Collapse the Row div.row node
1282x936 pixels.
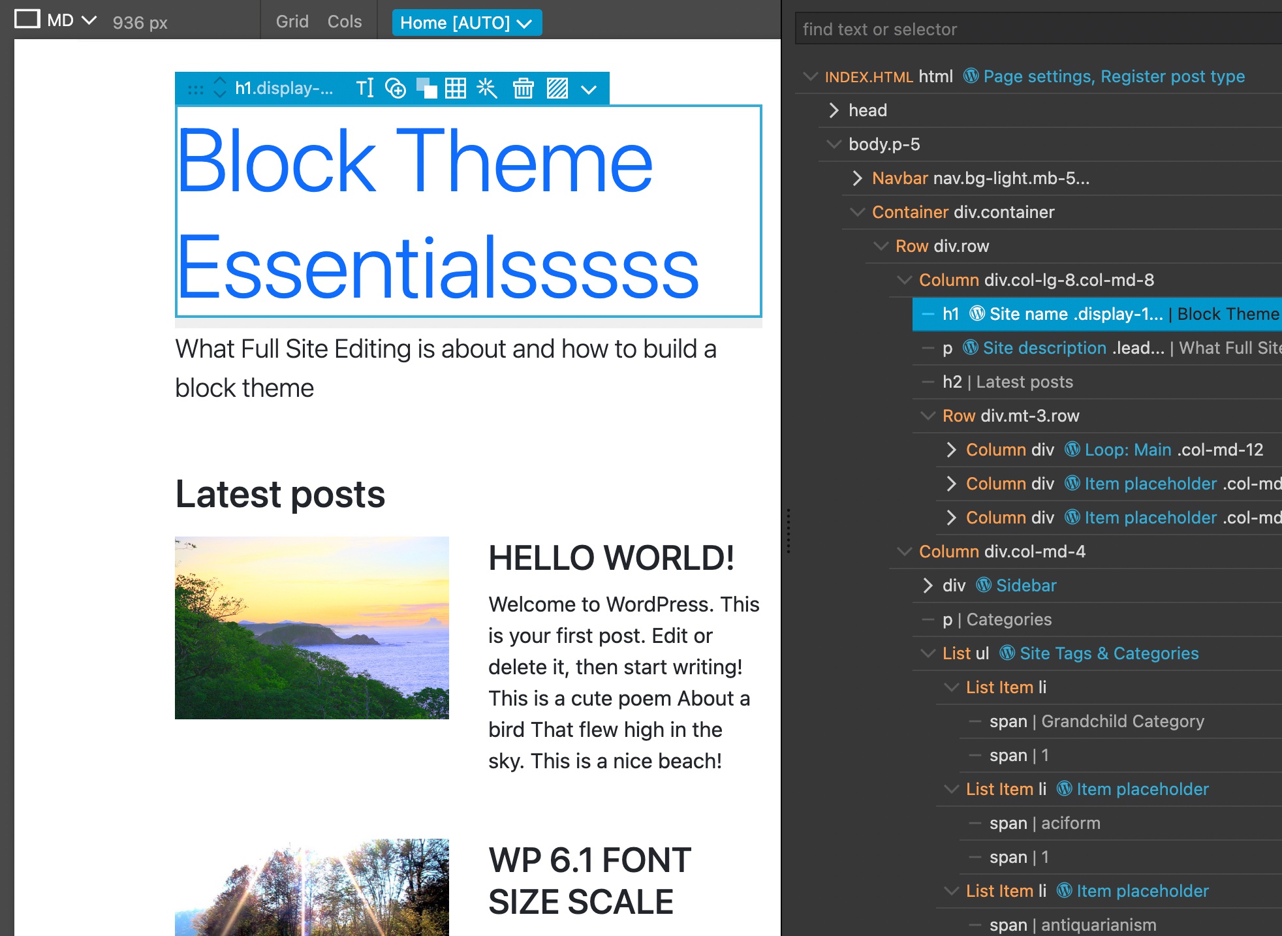point(881,246)
